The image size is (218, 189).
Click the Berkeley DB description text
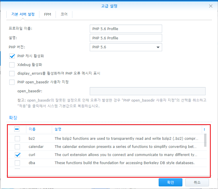(x=124, y=163)
